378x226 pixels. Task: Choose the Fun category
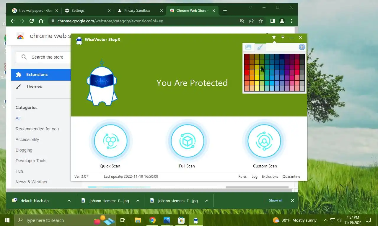tap(19, 171)
